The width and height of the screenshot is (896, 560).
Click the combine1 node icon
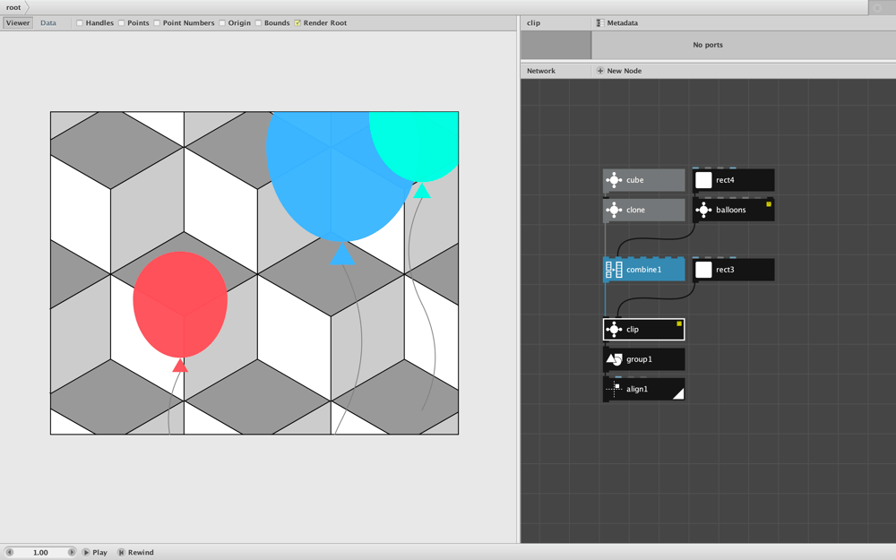click(614, 270)
